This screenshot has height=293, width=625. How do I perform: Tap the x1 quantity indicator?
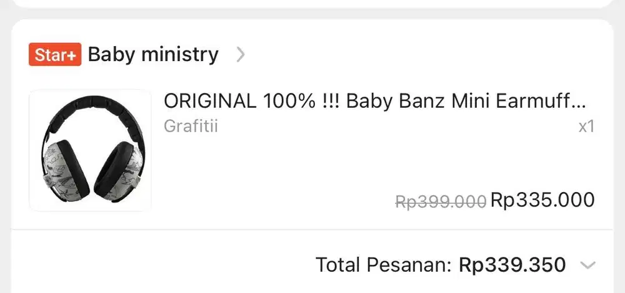(586, 127)
